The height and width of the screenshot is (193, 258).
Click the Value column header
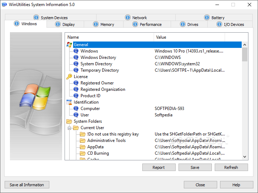click(x=189, y=37)
